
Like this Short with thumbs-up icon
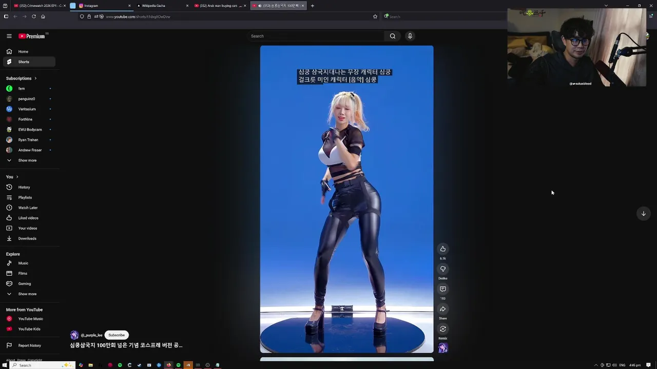pos(442,249)
